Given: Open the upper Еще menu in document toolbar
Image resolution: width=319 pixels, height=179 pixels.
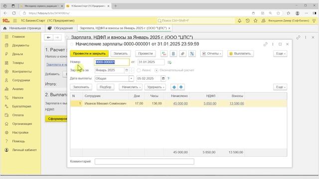Looking at the screenshot, I should point(280,54).
